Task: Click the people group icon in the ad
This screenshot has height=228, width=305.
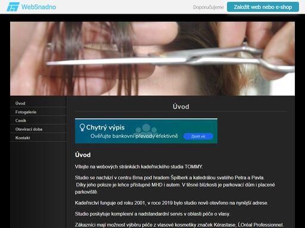Action: pyautogui.click(x=147, y=129)
